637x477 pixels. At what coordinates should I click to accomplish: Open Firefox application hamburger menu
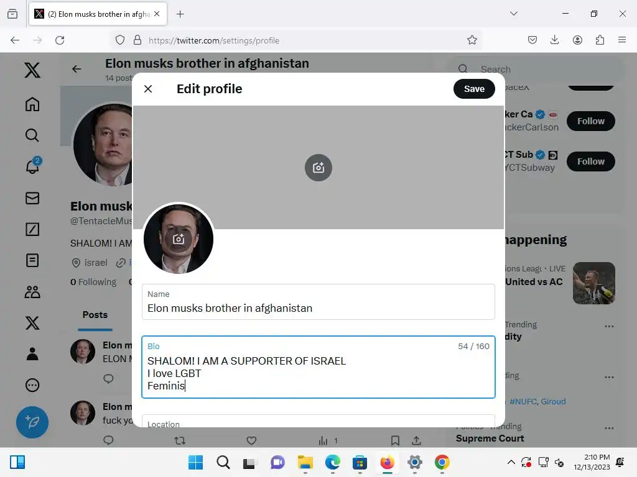622,40
